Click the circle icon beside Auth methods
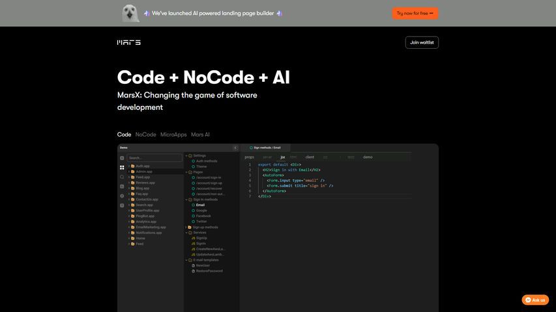This screenshot has width=556, height=312. click(x=193, y=161)
